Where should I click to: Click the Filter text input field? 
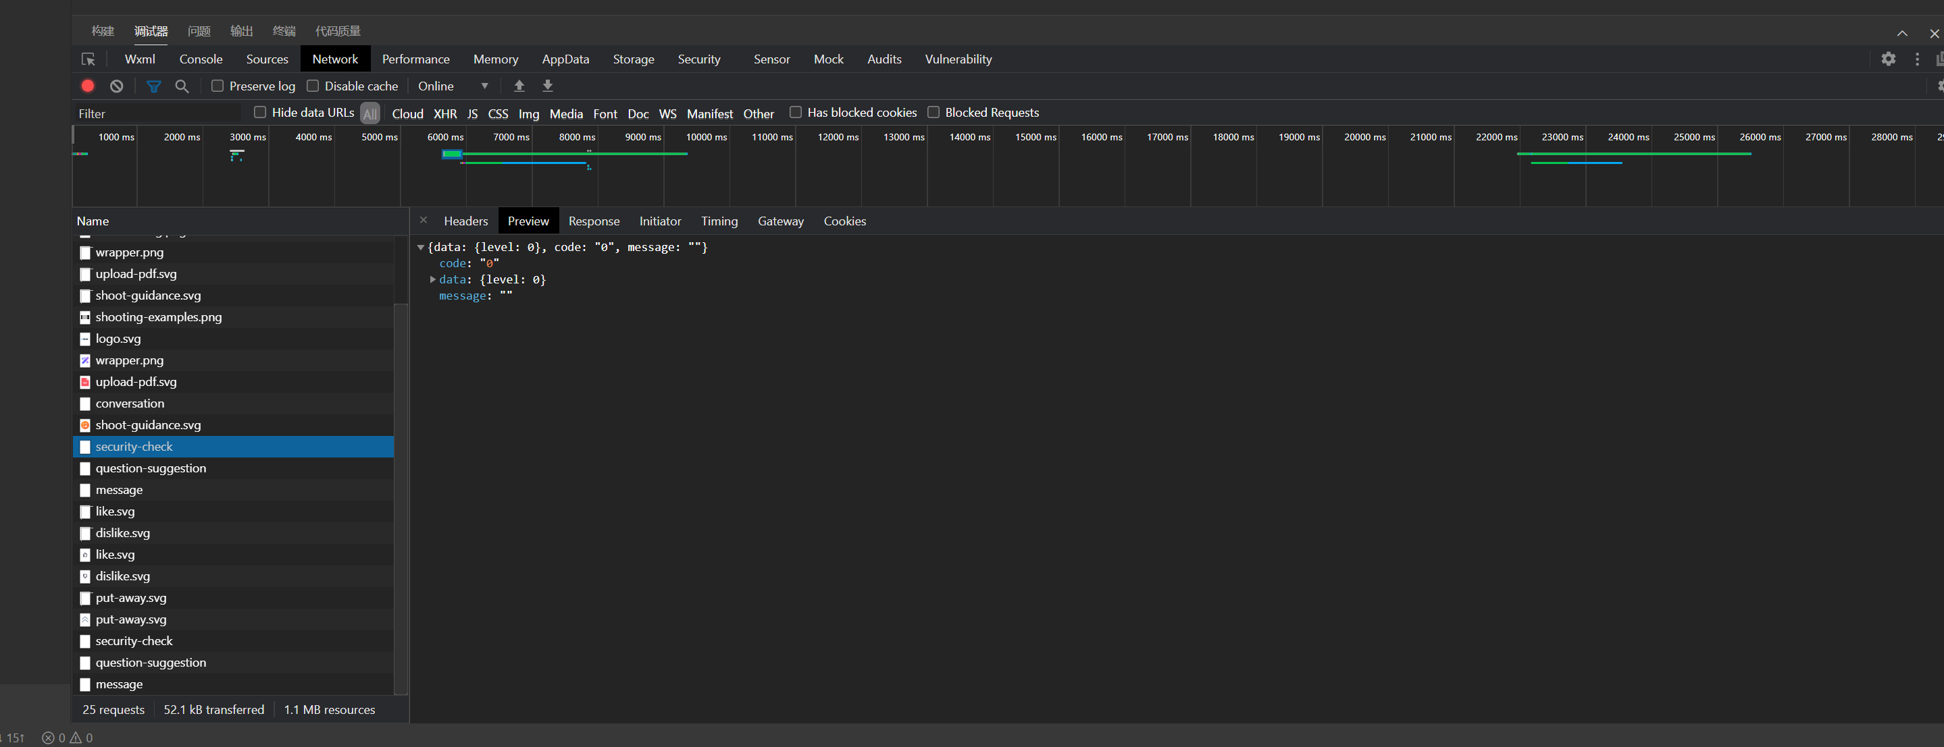159,114
